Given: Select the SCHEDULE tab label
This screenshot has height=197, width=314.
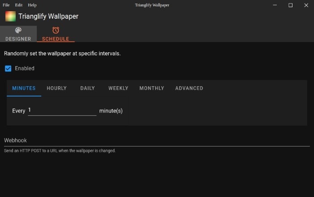Looking at the screenshot, I should 56,39.
